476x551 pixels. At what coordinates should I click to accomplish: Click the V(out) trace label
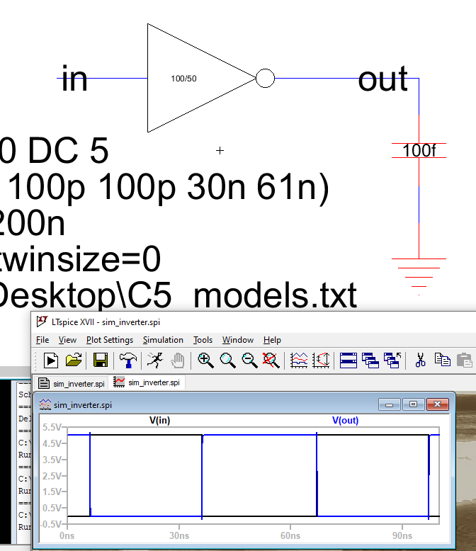click(x=346, y=420)
